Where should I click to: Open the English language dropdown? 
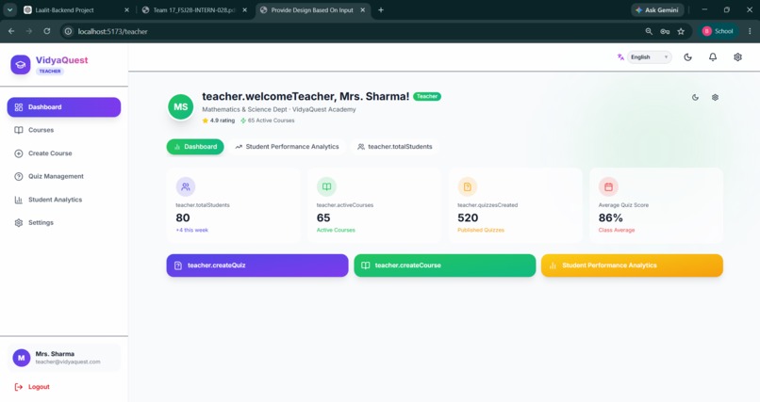[x=650, y=57]
